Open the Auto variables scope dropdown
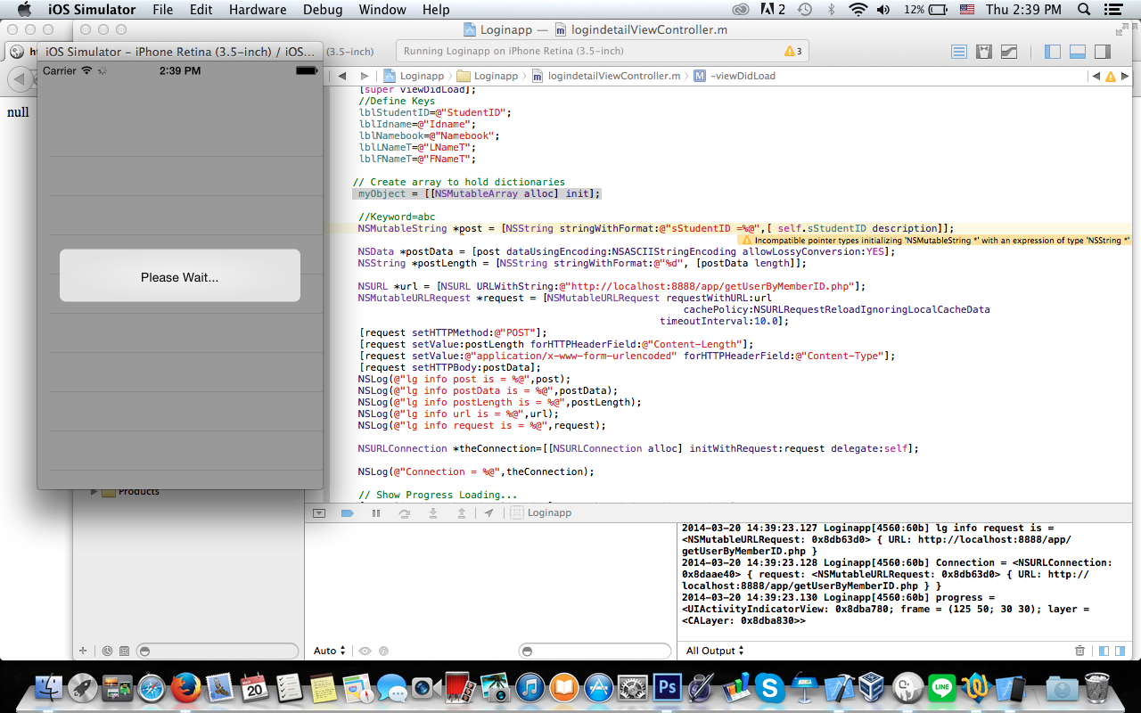Viewport: 1141px width, 713px height. (330, 652)
